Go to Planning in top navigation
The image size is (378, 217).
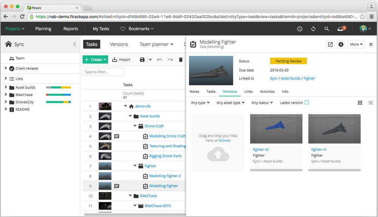tap(43, 29)
